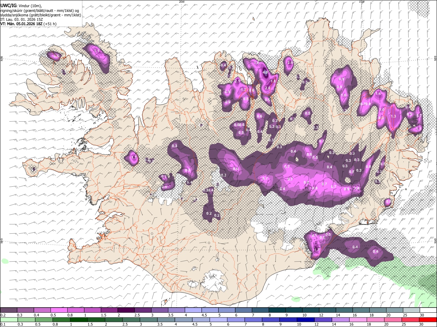The image size is (437, 327).
Task: Select the white 30 swatch ending the purple legend row
Action: pos(428,310)
